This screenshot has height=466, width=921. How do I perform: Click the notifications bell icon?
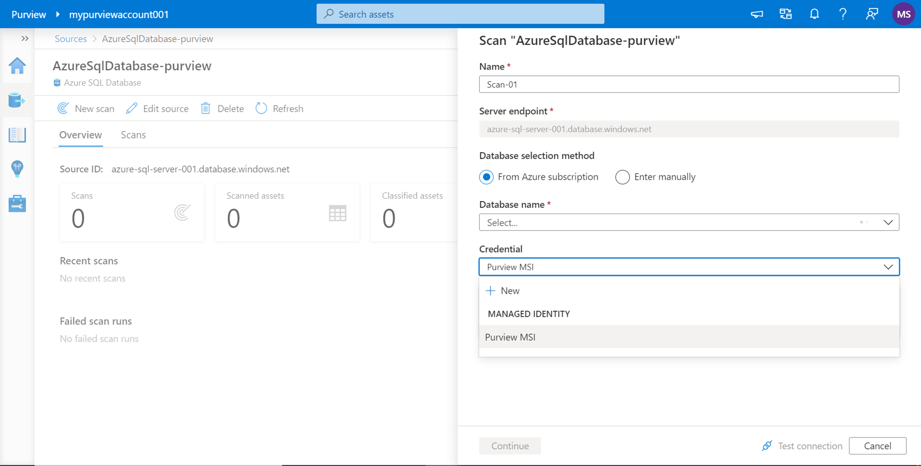click(x=814, y=14)
